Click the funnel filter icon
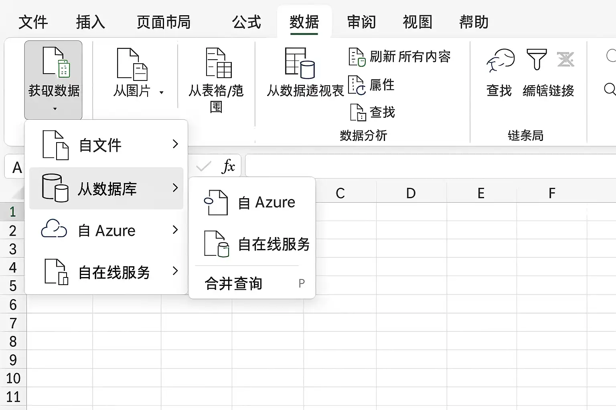The width and height of the screenshot is (616, 410). [x=537, y=60]
